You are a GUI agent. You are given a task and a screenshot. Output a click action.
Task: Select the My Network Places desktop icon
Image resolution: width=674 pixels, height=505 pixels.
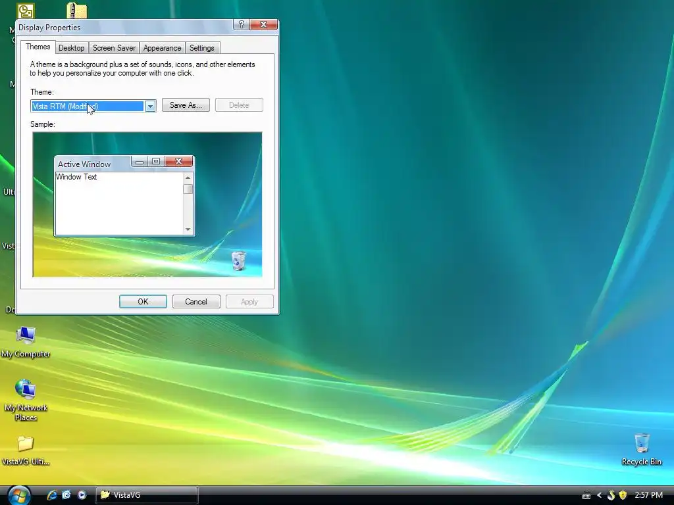[x=26, y=400]
